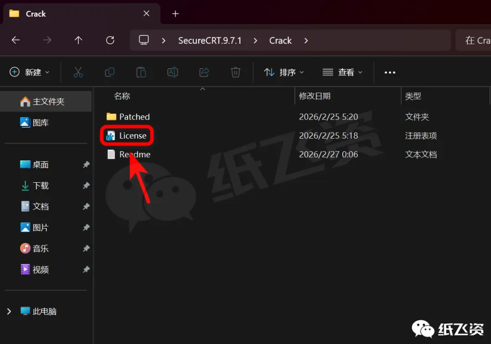Expand chevron after Crack breadcrumb
Viewport: 491px width, 344px height.
tap(306, 40)
